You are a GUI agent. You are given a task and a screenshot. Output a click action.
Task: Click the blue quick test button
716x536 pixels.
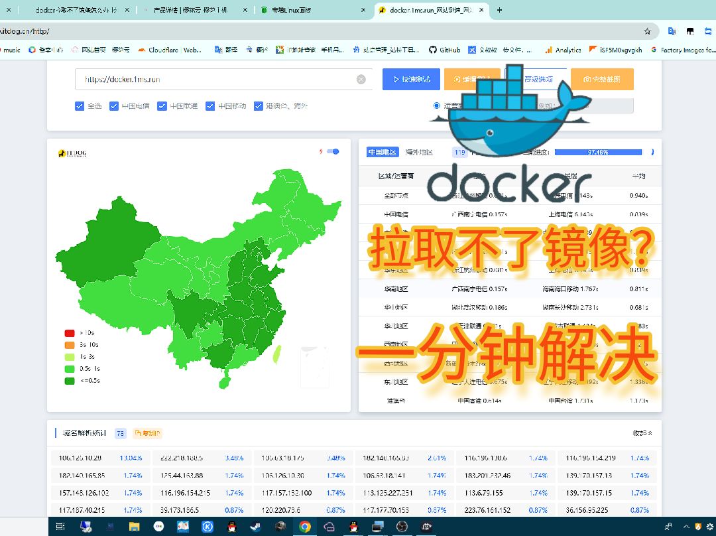coord(411,79)
